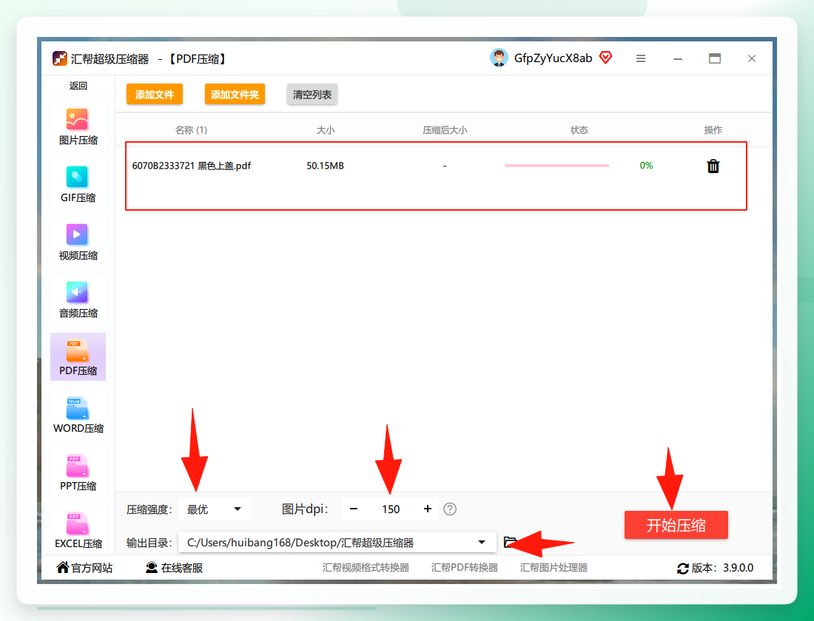Screen dimensions: 814x621
Task: Click the user avatar icon
Action: pyautogui.click(x=499, y=58)
